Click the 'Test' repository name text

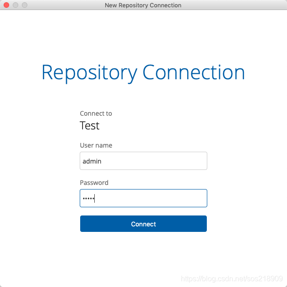89,126
